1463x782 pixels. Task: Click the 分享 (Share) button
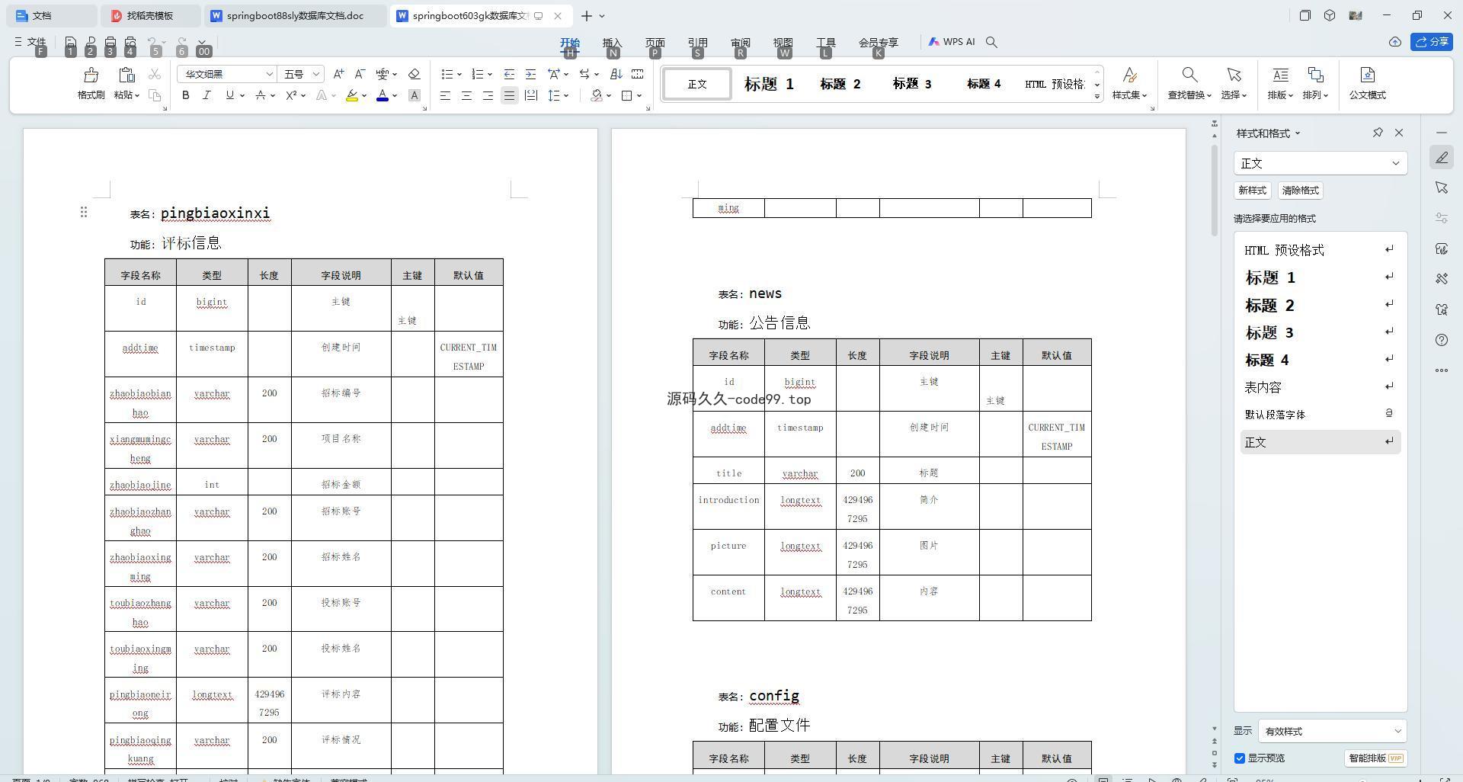point(1431,42)
